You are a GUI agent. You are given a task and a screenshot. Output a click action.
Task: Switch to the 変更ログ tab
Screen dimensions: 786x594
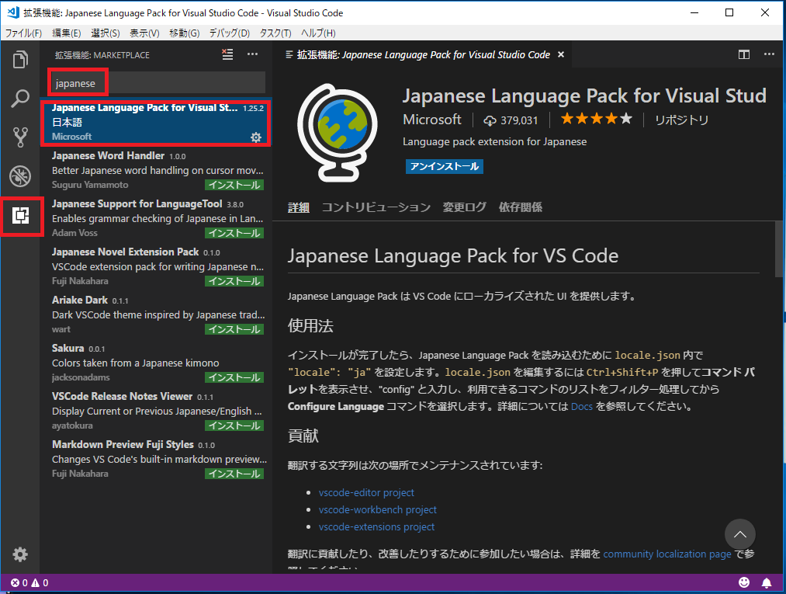click(x=464, y=207)
